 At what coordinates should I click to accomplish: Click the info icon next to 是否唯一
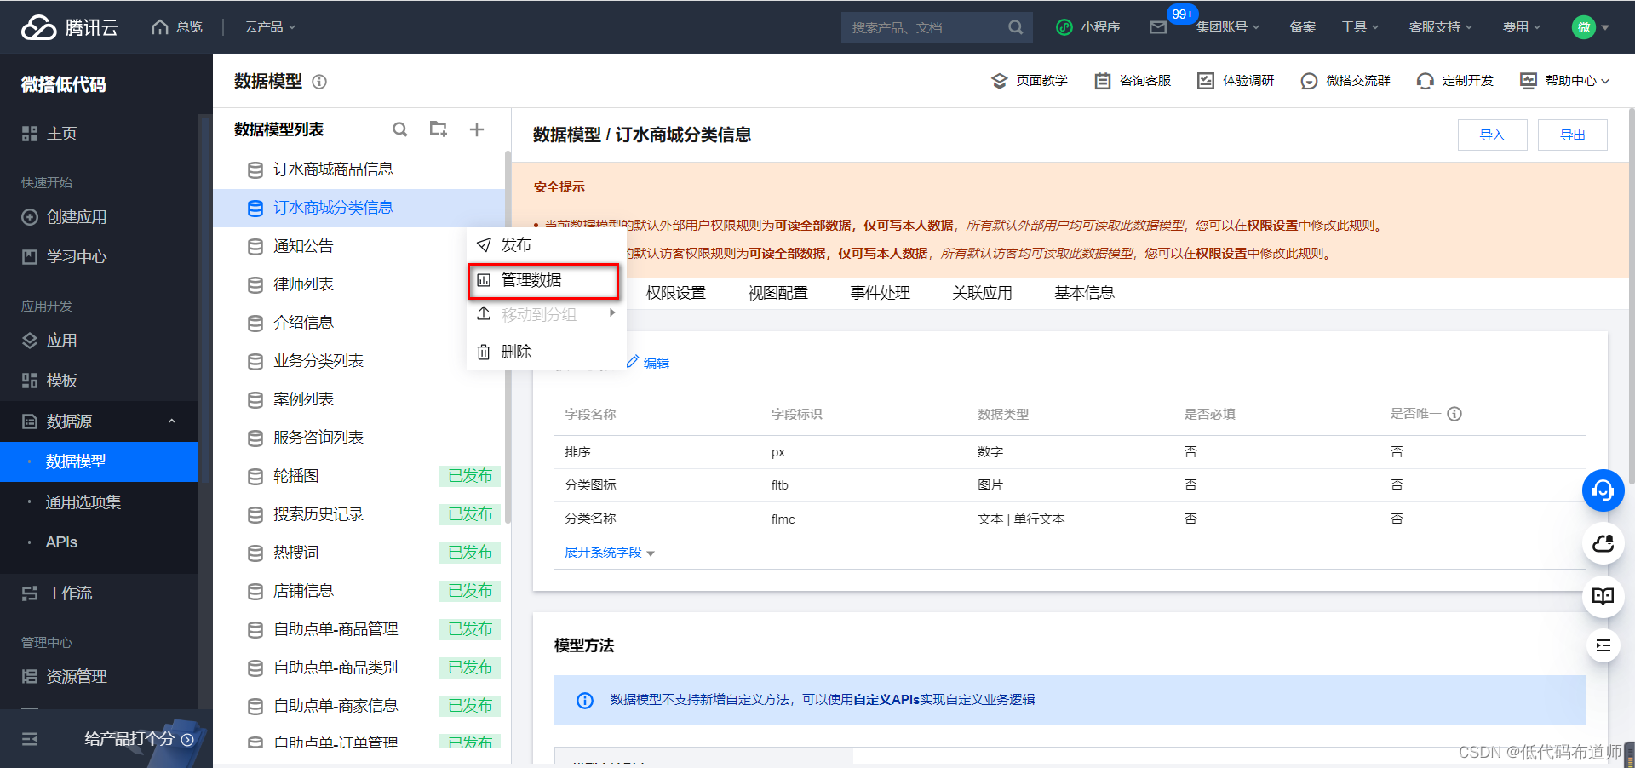coord(1454,414)
